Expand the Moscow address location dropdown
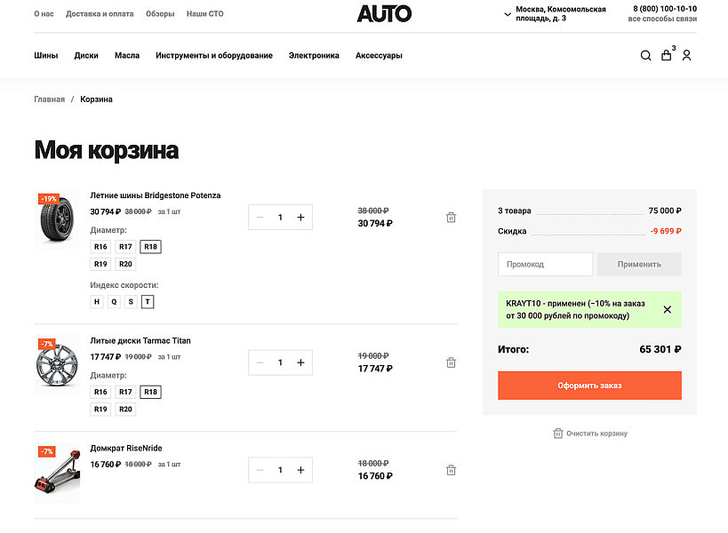The height and width of the screenshot is (533, 728). click(x=508, y=14)
